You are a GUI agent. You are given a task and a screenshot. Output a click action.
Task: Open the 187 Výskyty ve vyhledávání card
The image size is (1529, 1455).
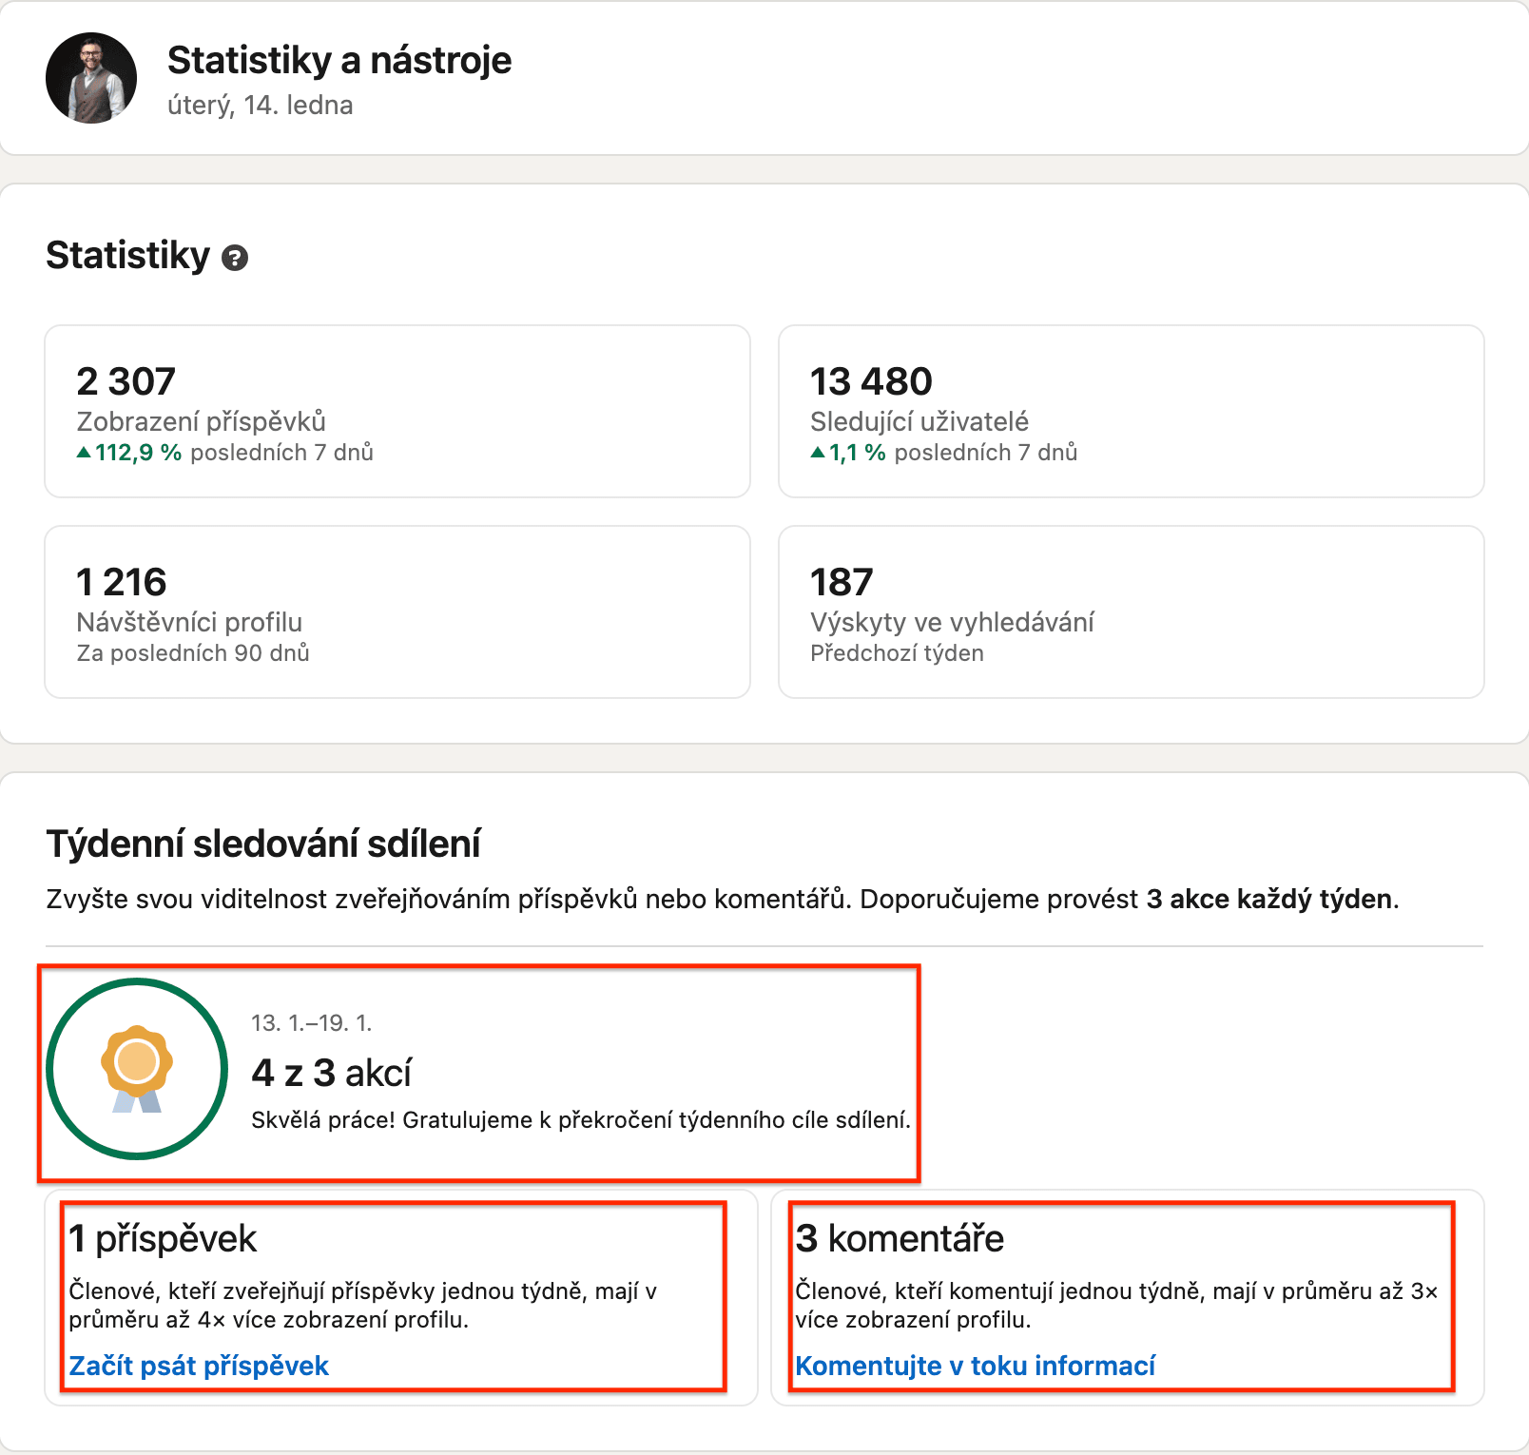click(x=1132, y=611)
